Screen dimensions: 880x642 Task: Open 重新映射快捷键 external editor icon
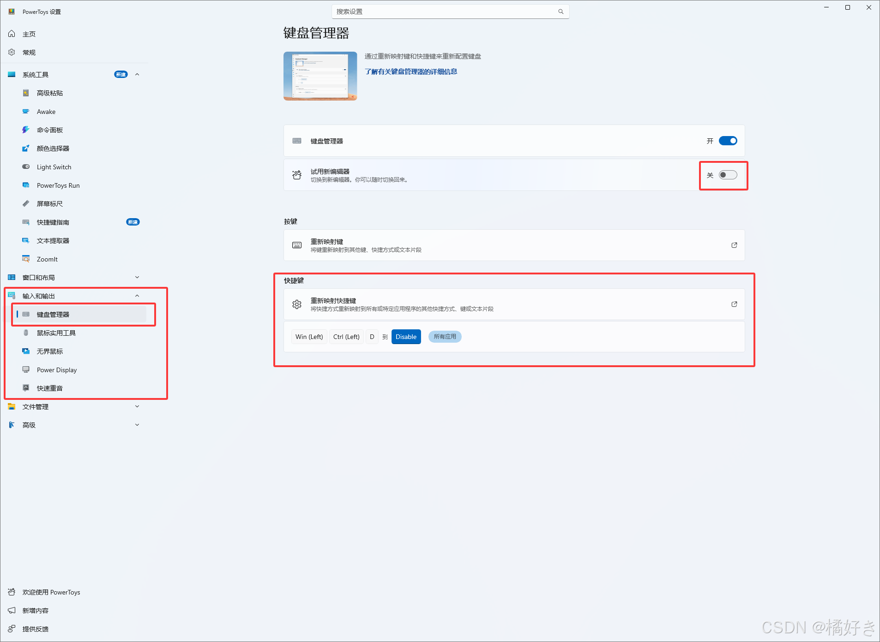[x=734, y=304]
